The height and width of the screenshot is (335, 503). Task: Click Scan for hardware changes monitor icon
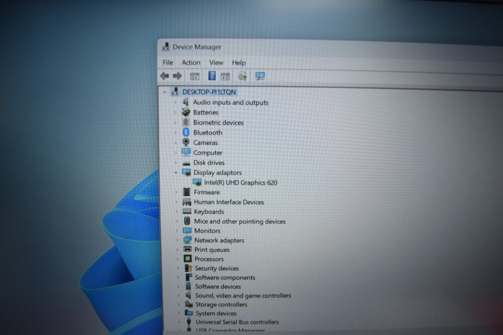point(260,76)
